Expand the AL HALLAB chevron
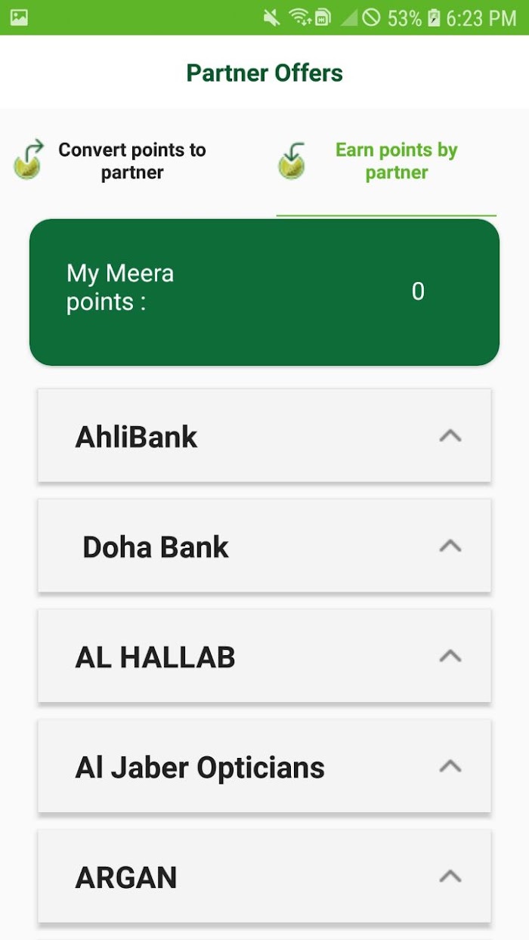The image size is (529, 940). click(x=450, y=656)
